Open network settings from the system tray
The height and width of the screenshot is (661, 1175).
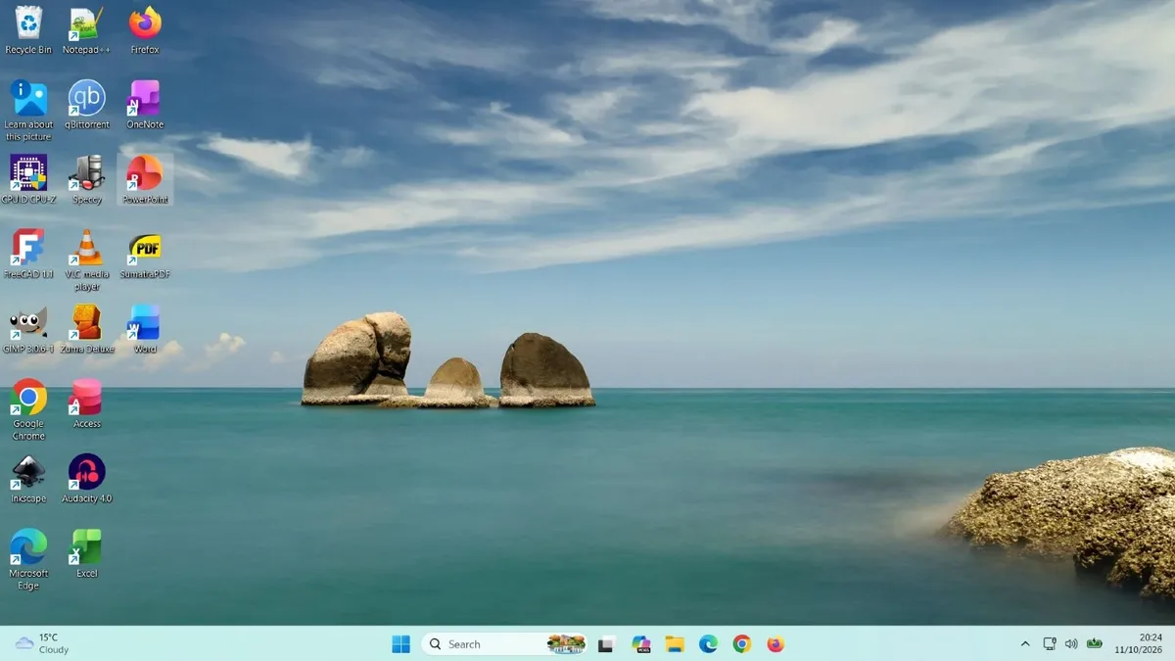[x=1050, y=643]
